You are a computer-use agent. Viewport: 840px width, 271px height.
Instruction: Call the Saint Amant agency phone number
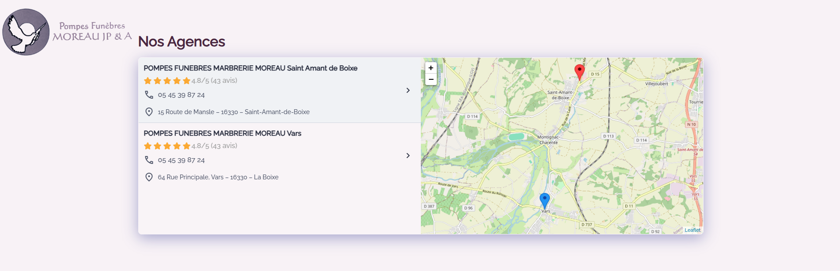click(x=181, y=95)
